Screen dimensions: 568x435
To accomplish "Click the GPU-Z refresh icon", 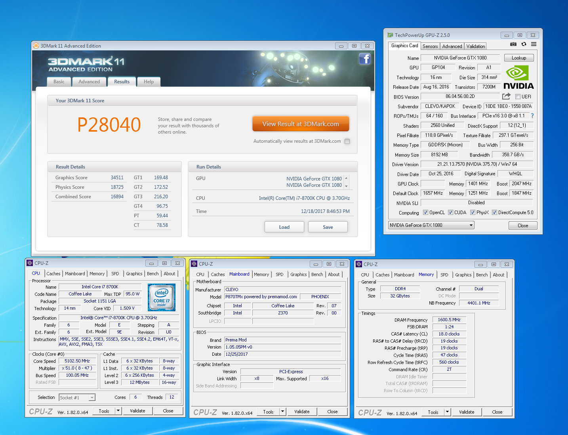I will pyautogui.click(x=524, y=44).
